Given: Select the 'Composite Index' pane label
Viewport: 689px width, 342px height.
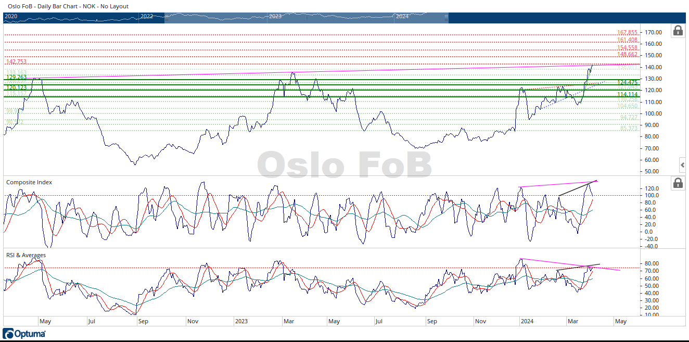Looking at the screenshot, I should pos(29,182).
